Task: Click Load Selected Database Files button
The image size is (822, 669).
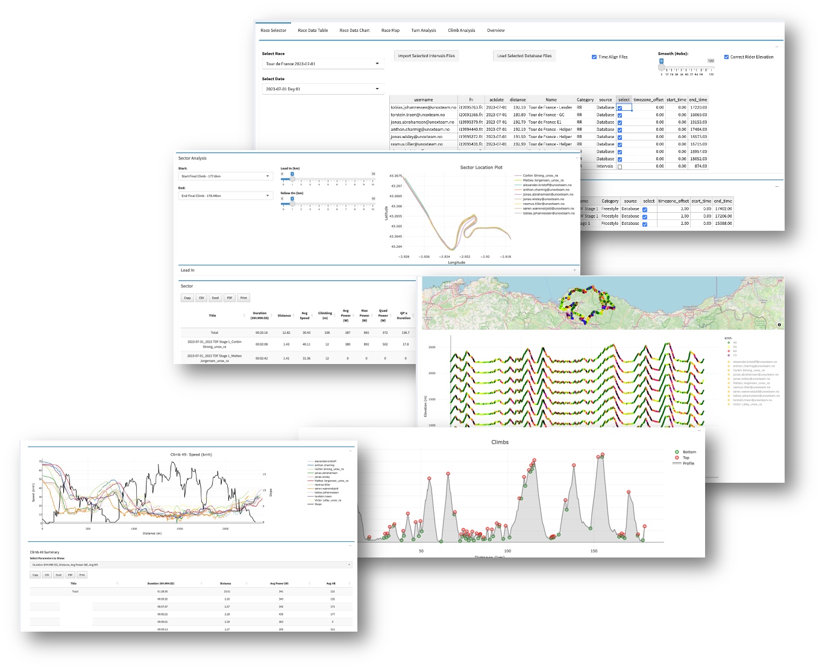Action: click(524, 56)
